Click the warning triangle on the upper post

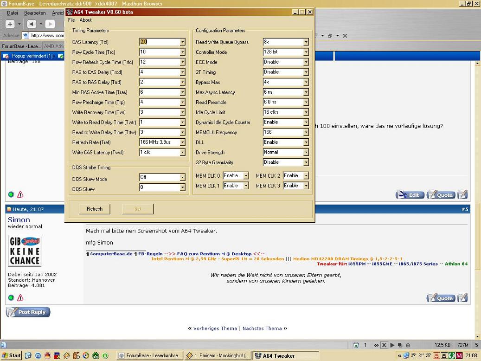pyautogui.click(x=20, y=194)
